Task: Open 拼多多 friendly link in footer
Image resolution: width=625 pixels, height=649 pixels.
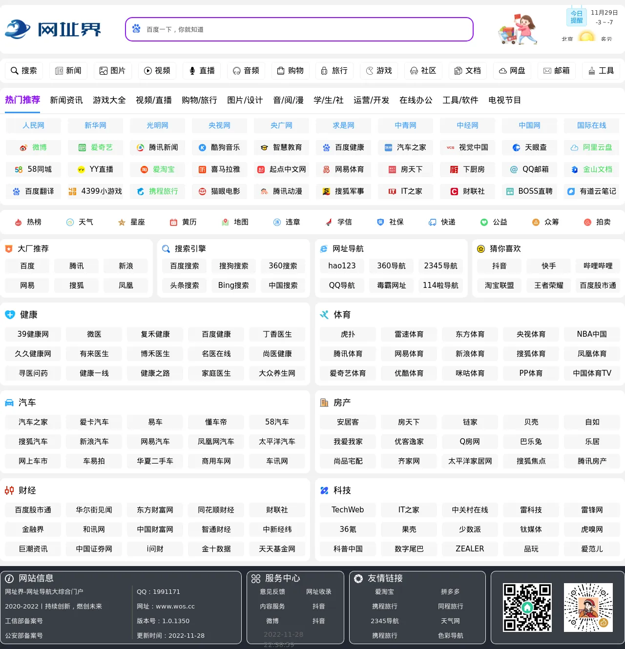Action: pos(450,592)
